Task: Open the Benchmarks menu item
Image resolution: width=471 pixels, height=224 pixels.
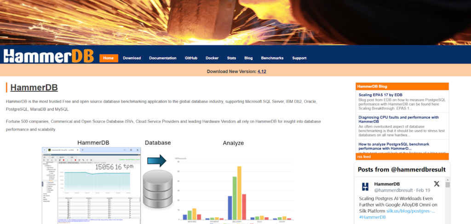Action: click(272, 58)
